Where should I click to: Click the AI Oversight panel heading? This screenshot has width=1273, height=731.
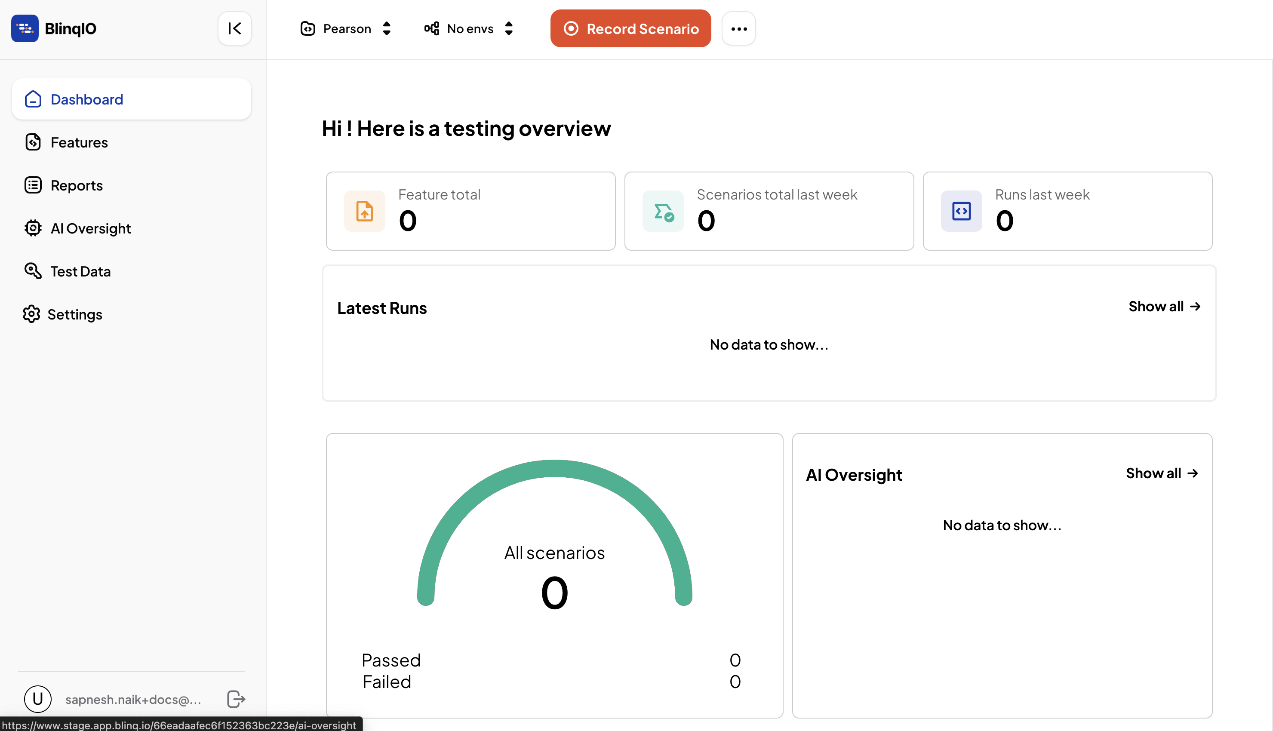point(854,475)
